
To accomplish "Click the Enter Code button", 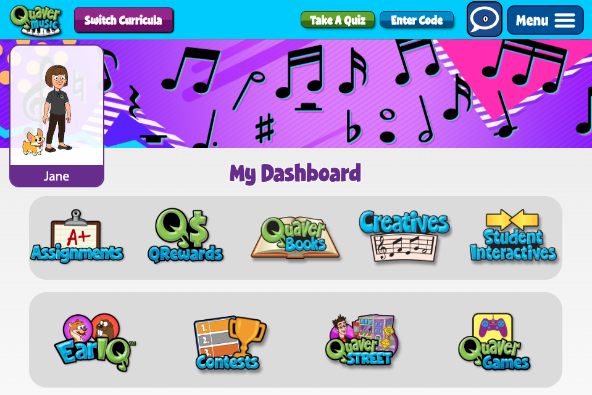I will pos(417,20).
